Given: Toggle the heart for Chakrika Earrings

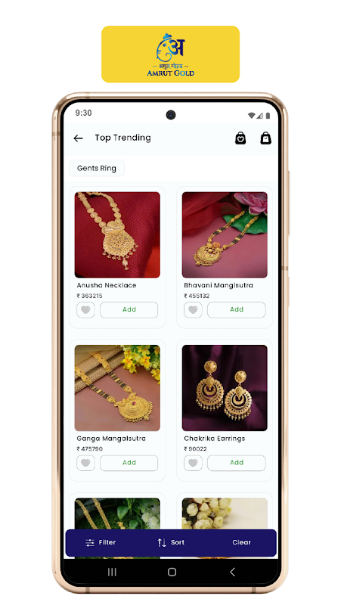Looking at the screenshot, I should coord(193,463).
